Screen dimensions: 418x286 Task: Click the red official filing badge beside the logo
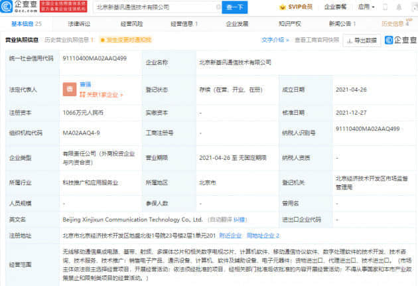click(x=64, y=7)
